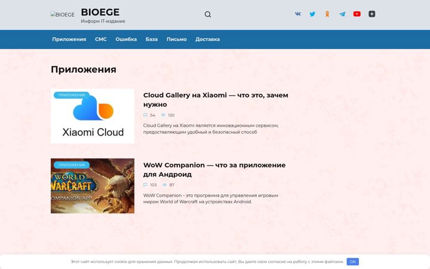This screenshot has height=269, width=430.
Task: Click the BIOEGE site title
Action: [x=100, y=12]
